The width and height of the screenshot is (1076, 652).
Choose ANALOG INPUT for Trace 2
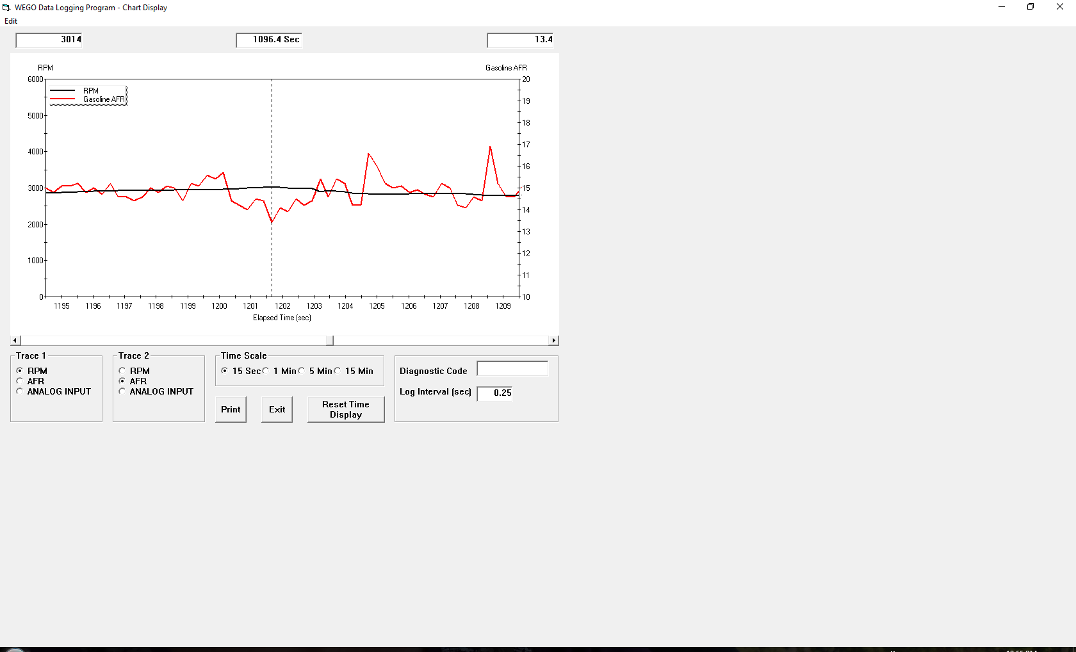pos(122,391)
